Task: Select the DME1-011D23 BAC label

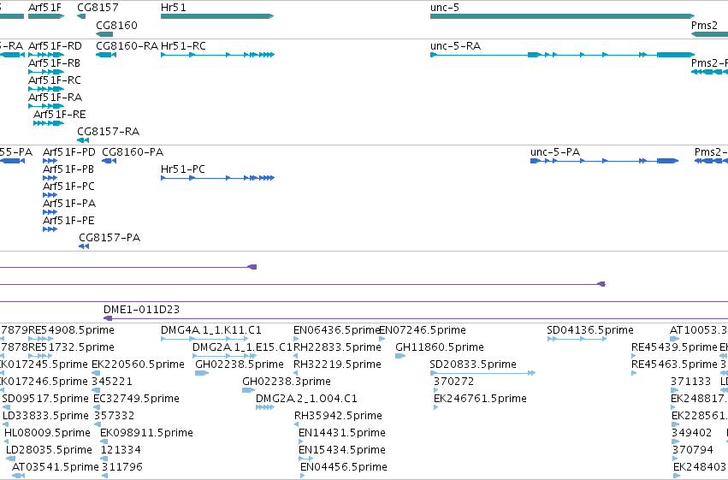Action: (141, 310)
